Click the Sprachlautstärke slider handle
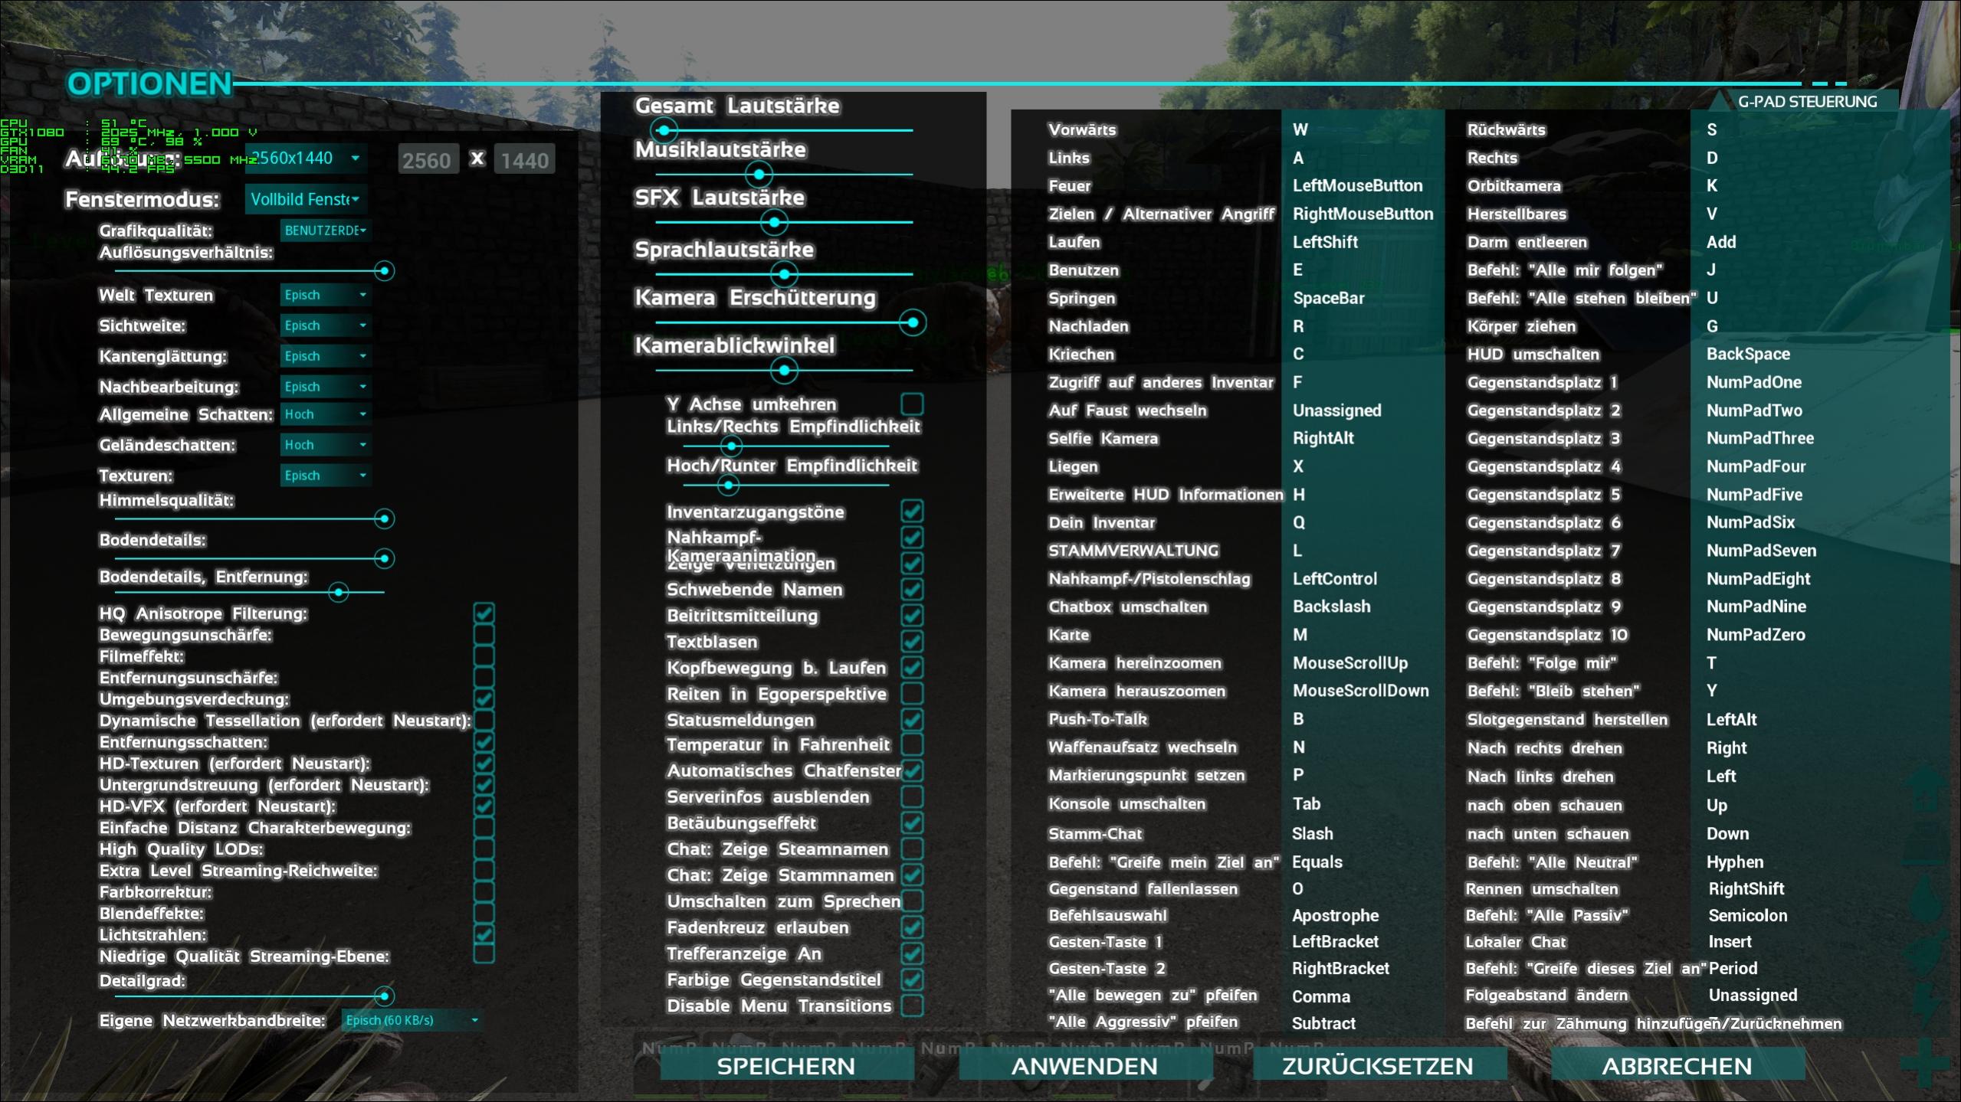The image size is (1961, 1102). 784,274
